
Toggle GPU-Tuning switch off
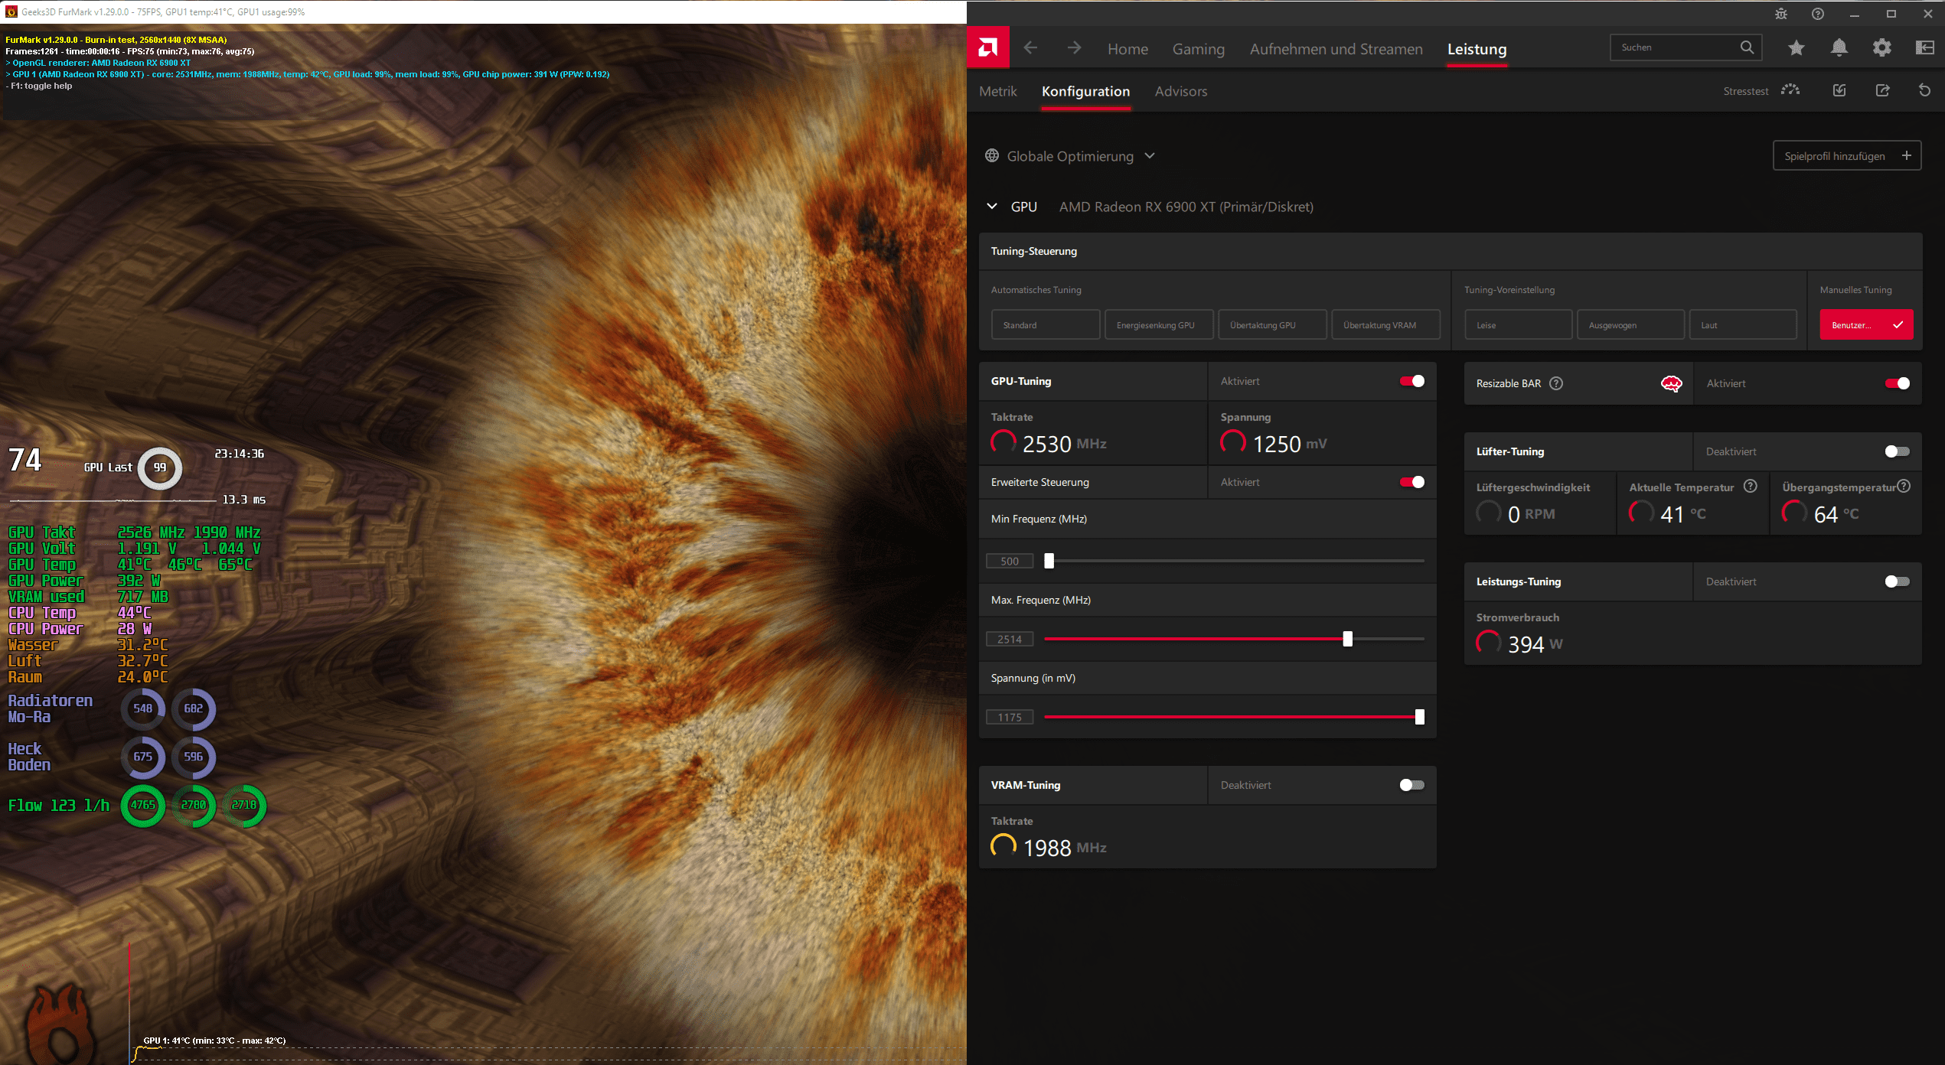click(1412, 381)
